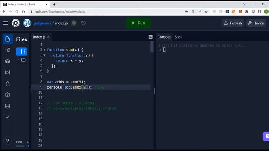Collapse the sum function fold arrow
This screenshot has width=269, height=151.
[x=45, y=50]
